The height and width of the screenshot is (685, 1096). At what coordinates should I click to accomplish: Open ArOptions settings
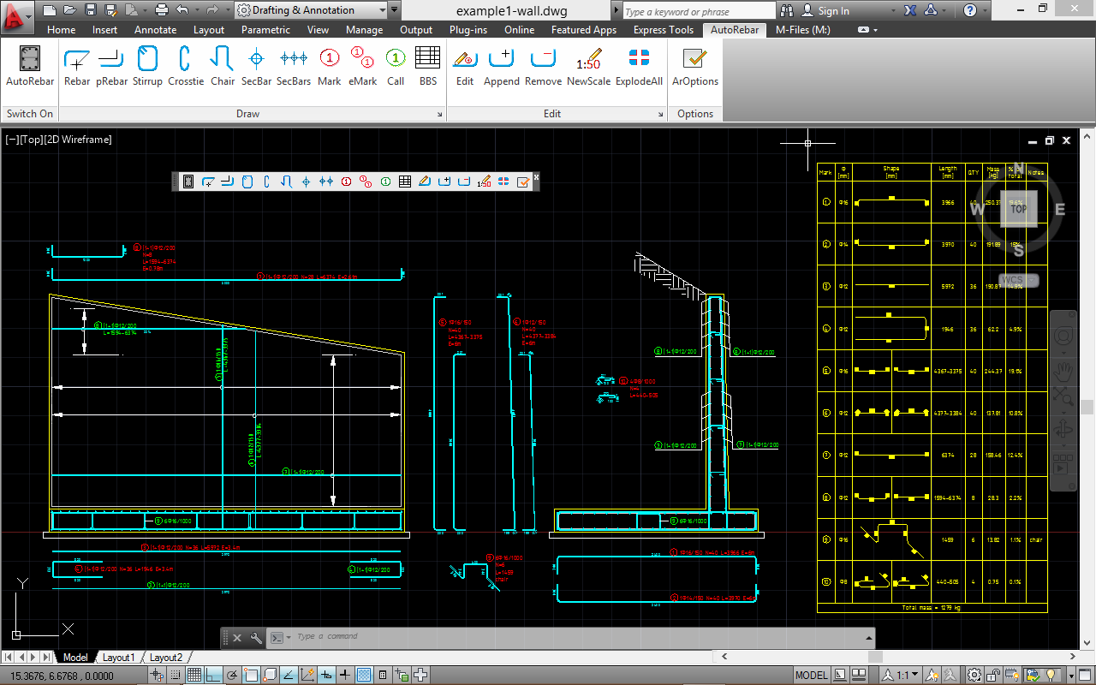(694, 67)
